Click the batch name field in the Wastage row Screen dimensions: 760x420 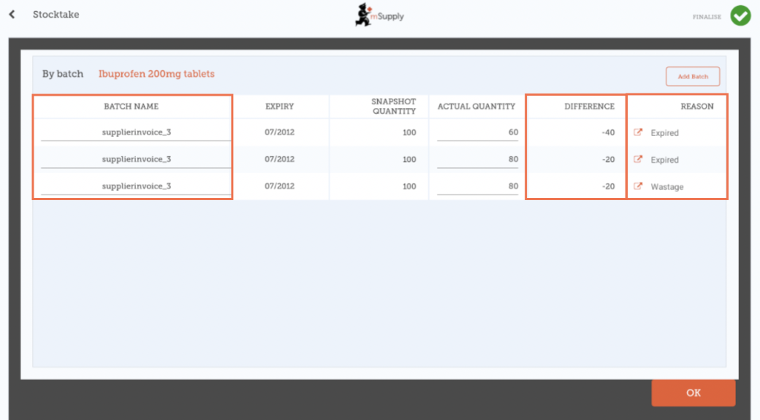pos(136,186)
